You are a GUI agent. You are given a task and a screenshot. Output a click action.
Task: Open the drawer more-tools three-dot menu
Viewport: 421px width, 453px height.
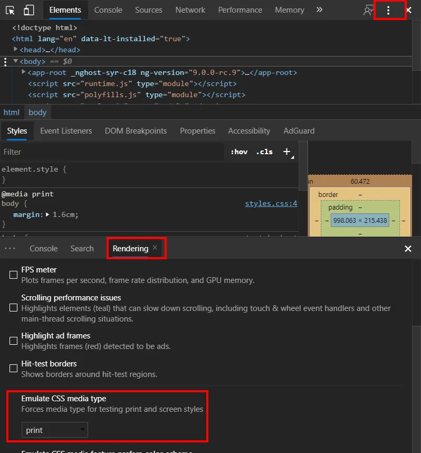click(x=10, y=249)
